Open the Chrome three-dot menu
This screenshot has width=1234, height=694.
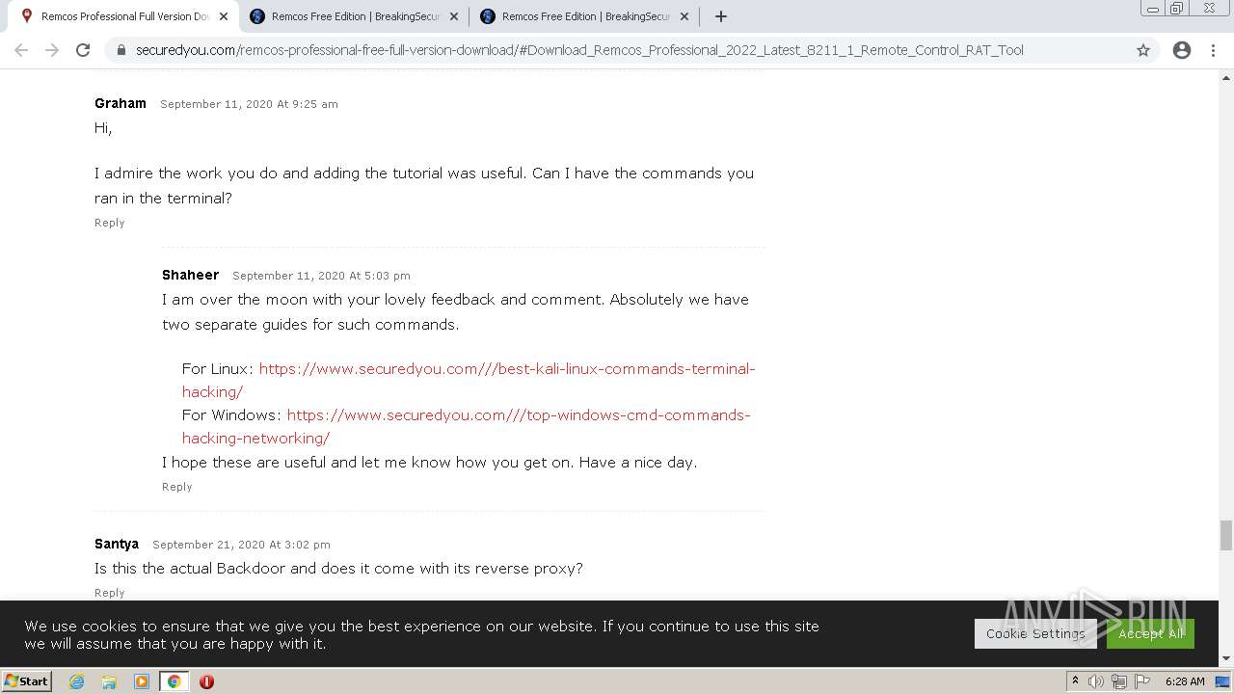click(1214, 50)
